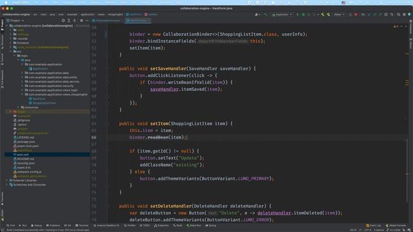The image size is (413, 232).
Task: Expand the External Libraries node
Action: (7, 180)
